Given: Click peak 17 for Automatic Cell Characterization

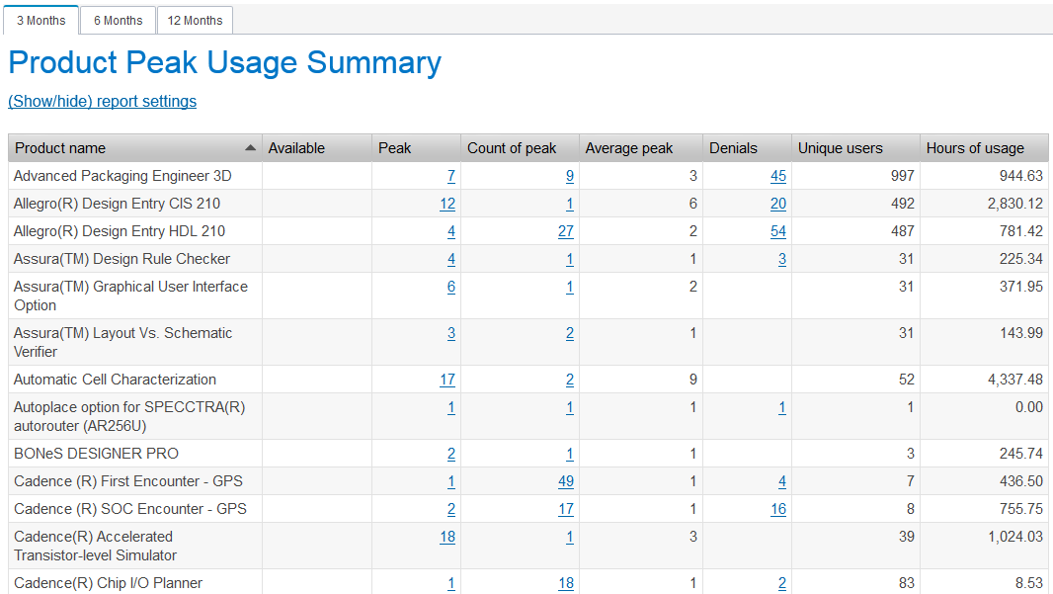Looking at the screenshot, I should pos(447,380).
